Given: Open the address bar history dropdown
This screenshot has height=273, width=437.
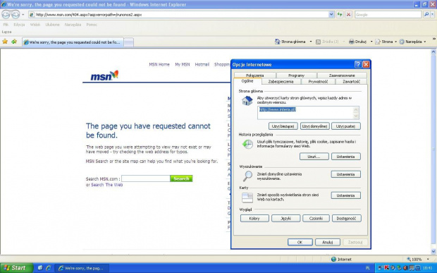Looking at the screenshot, I should pyautogui.click(x=331, y=15).
